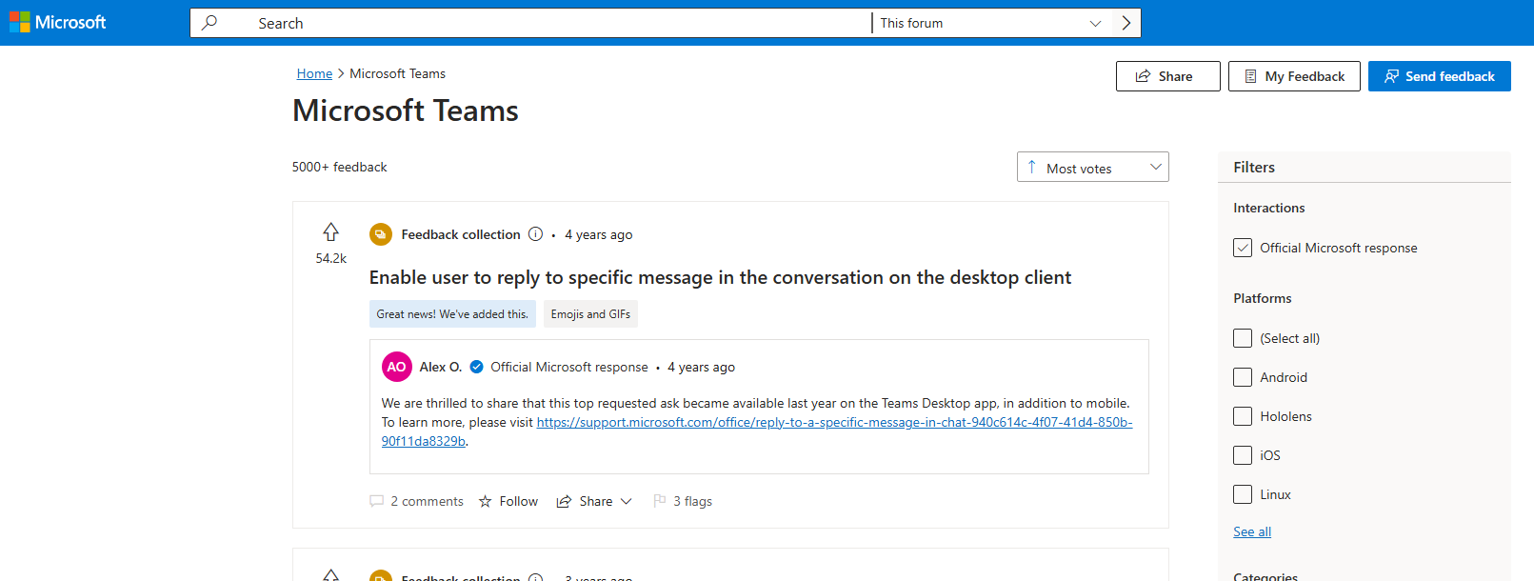Screen dimensions: 1534x581
Task: Check the Linux platform filter
Action: (x=1243, y=494)
